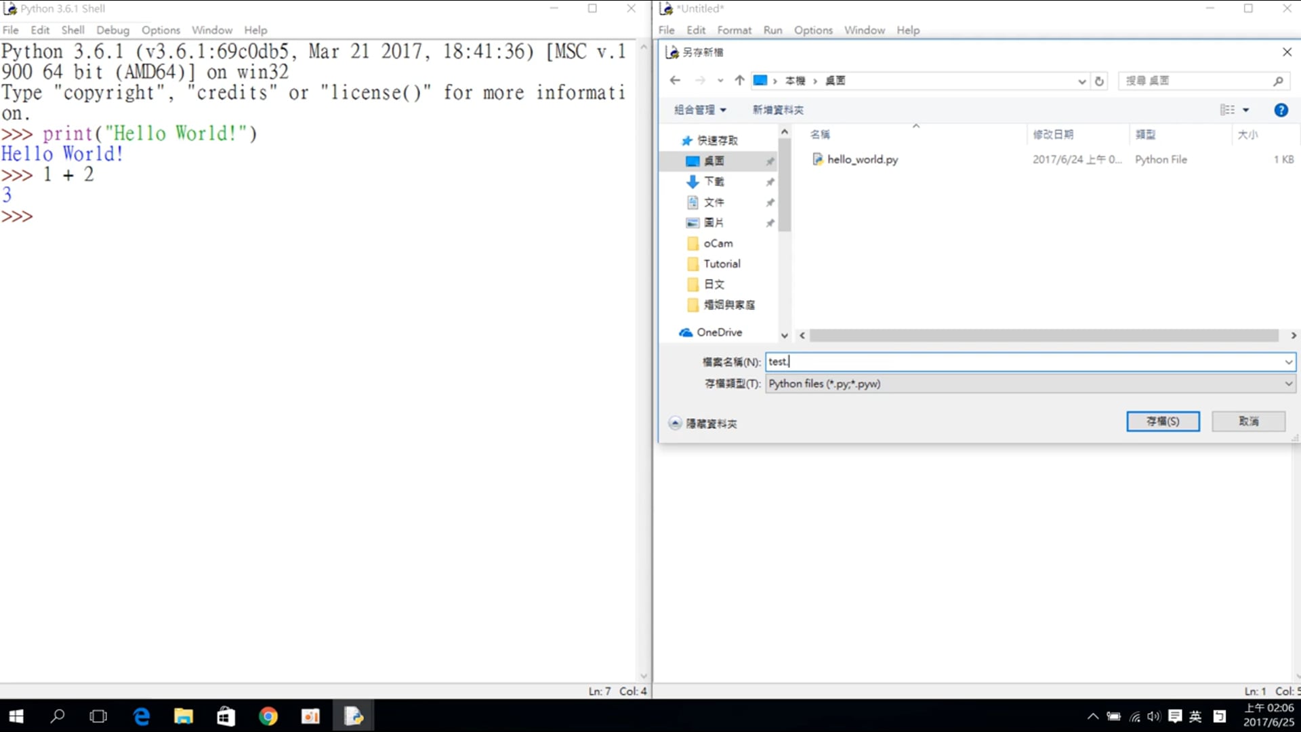This screenshot has height=732, width=1301.
Task: Expand the file type dropdown
Action: point(1288,384)
